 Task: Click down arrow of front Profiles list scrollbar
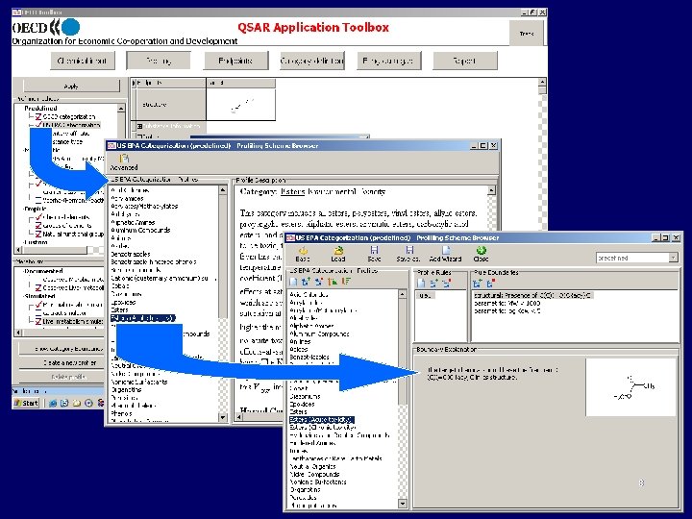(x=403, y=503)
